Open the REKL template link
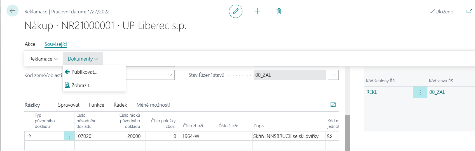 (371, 92)
